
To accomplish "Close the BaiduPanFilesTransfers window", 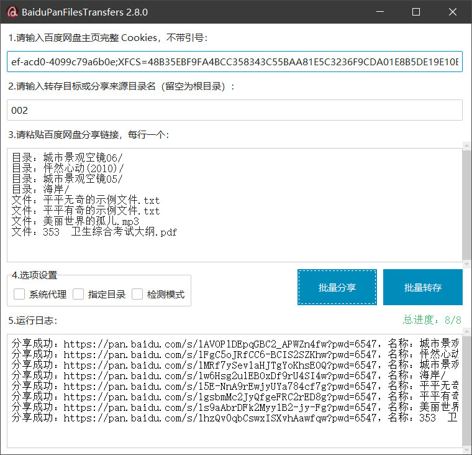I will point(452,12).
